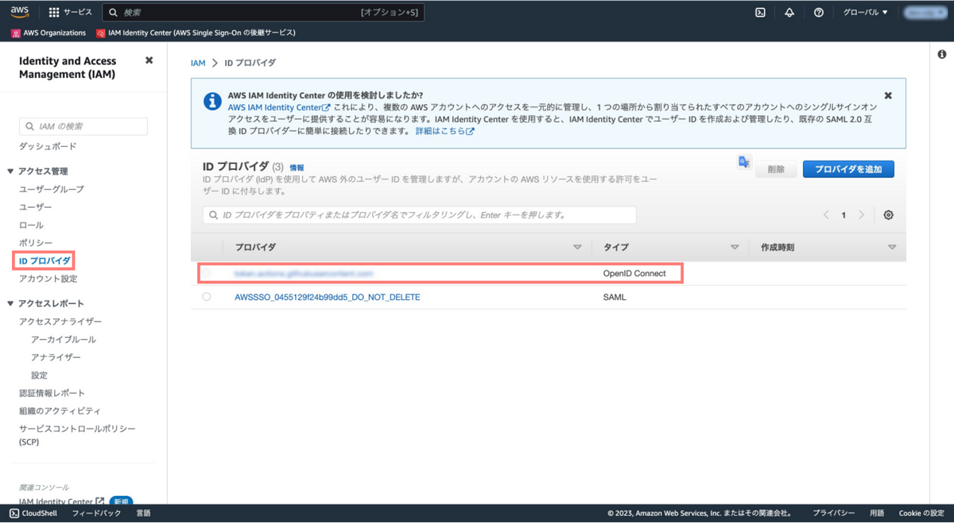Click the 削除 button

[776, 169]
